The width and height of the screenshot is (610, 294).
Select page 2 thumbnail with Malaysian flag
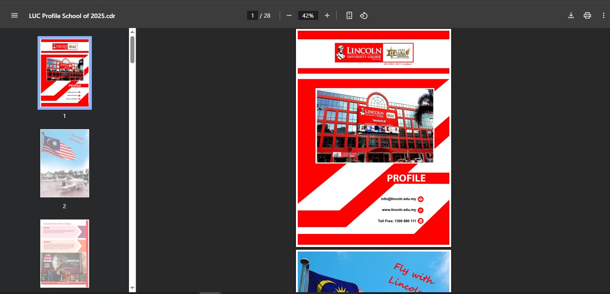pyautogui.click(x=65, y=163)
